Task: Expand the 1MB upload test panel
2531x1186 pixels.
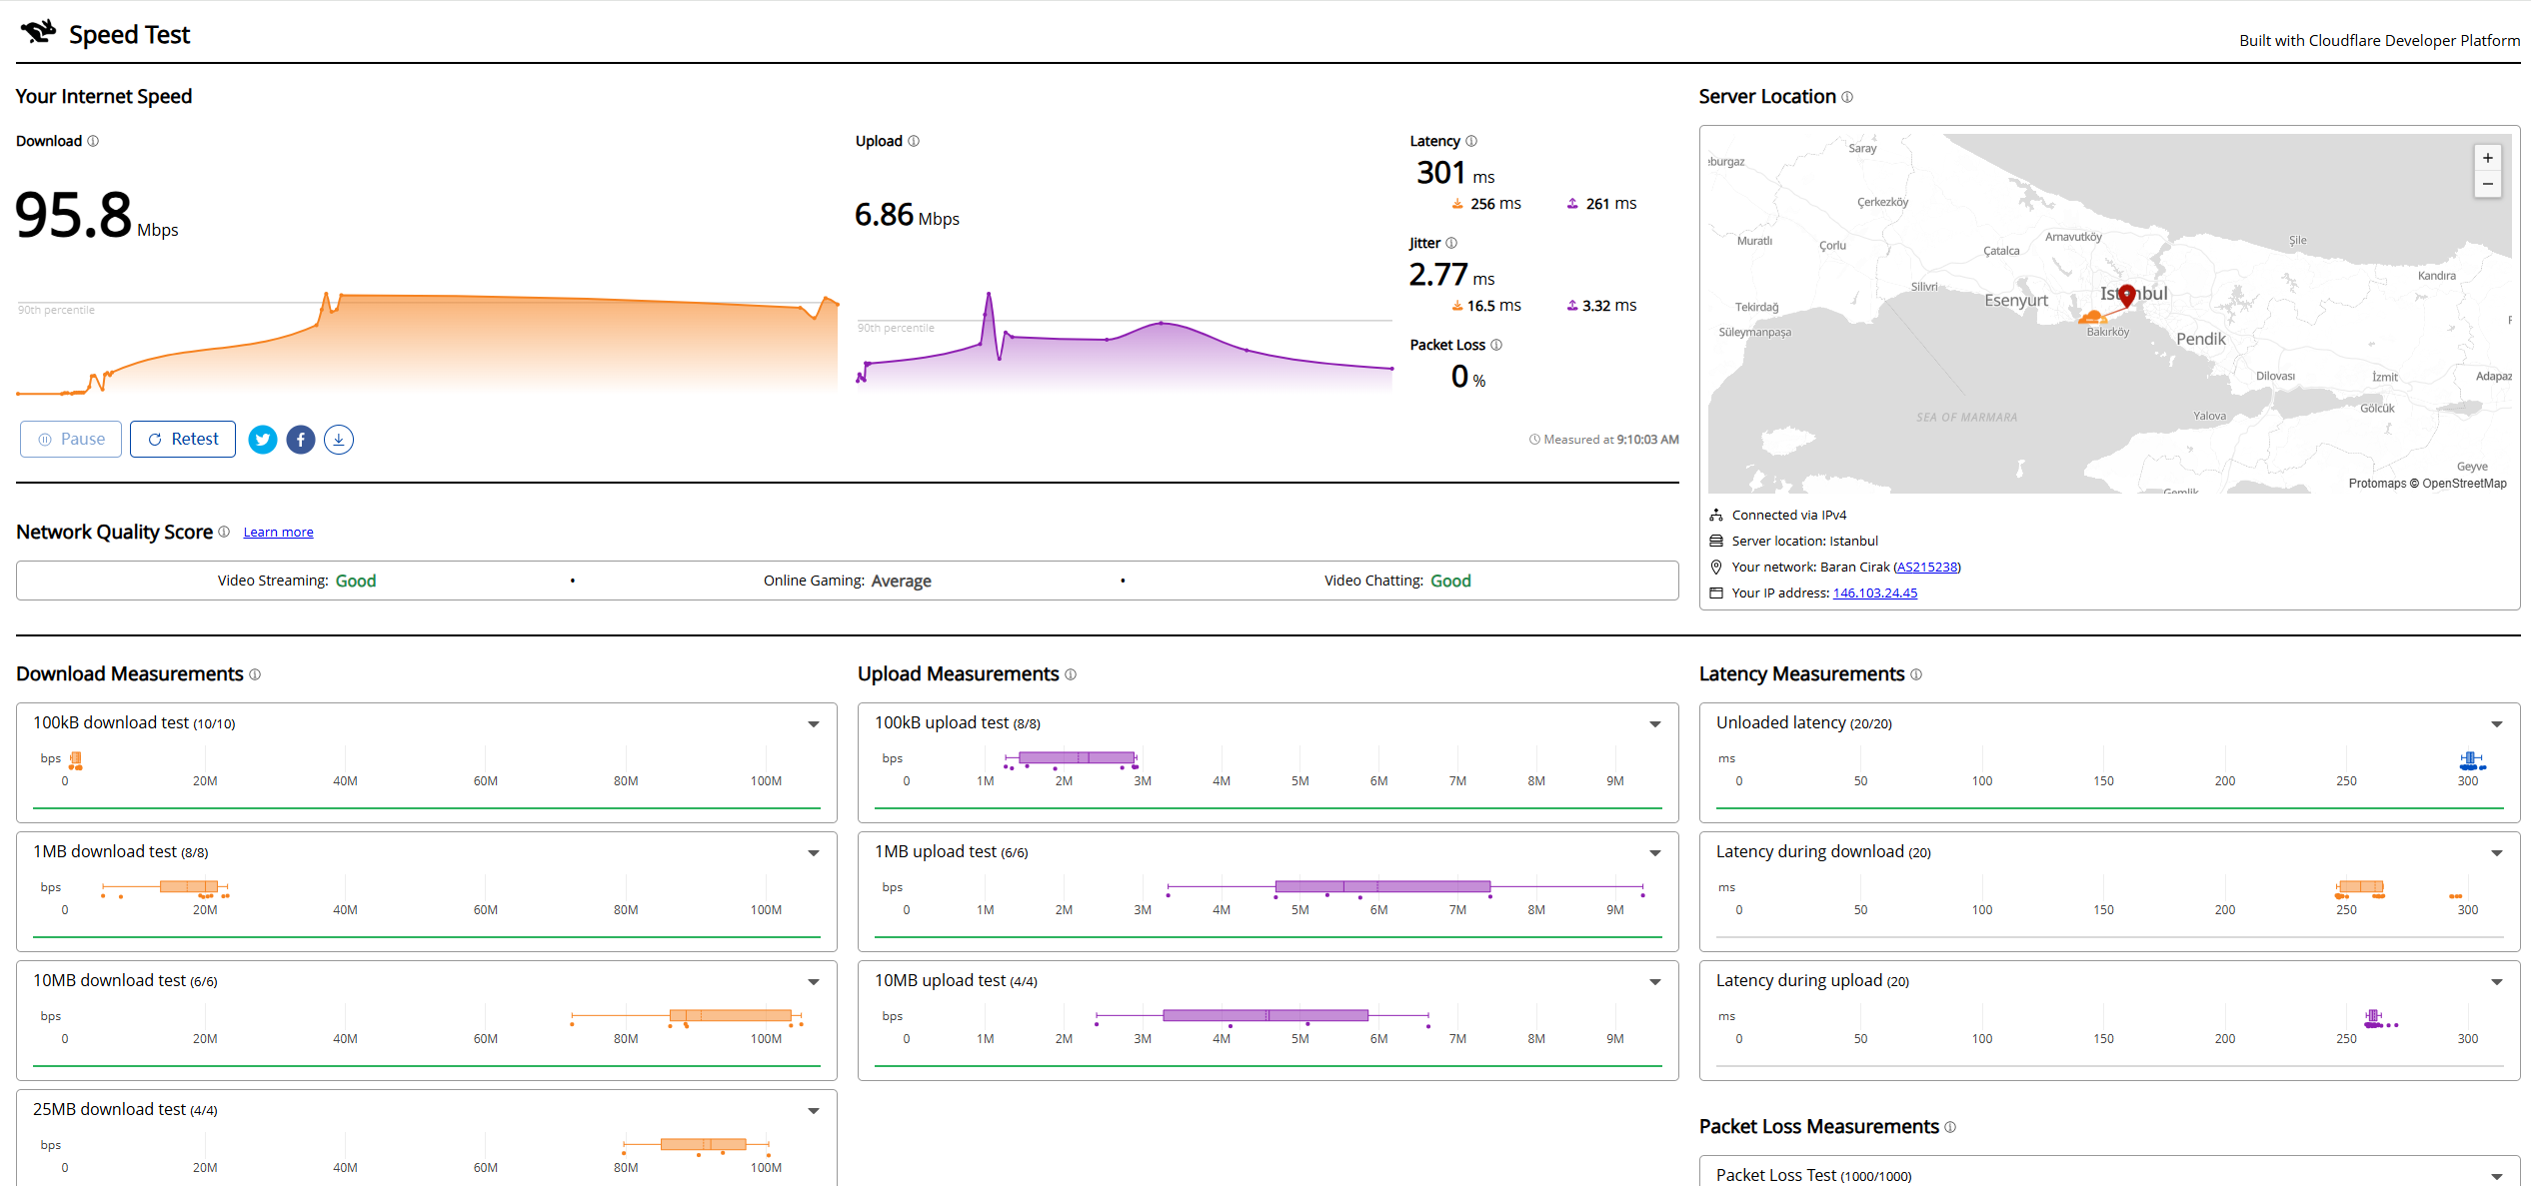Action: coord(1655,853)
